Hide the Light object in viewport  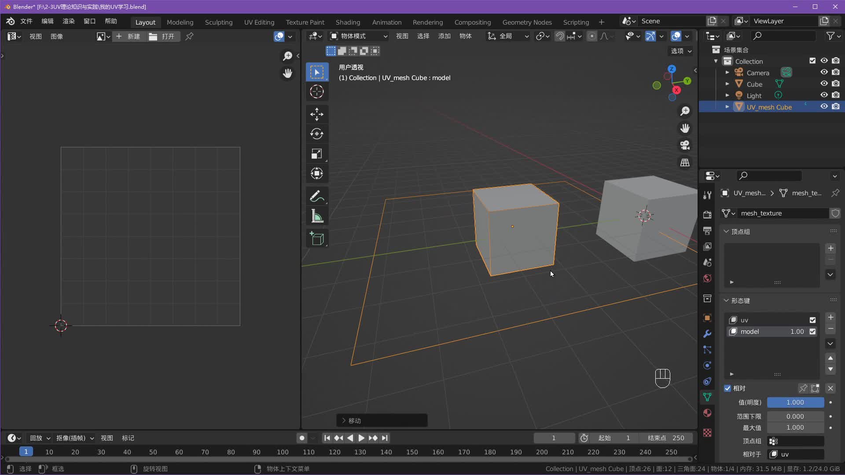(824, 95)
